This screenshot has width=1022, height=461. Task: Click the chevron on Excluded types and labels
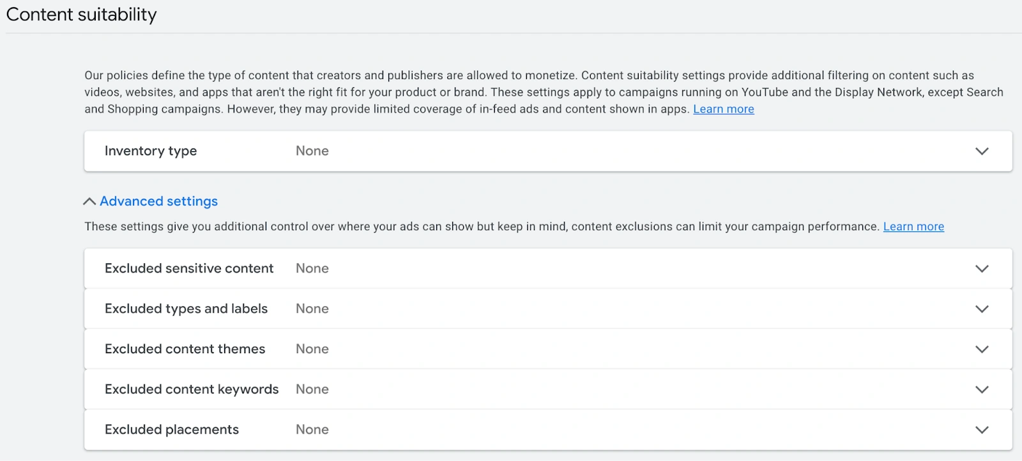coord(982,309)
